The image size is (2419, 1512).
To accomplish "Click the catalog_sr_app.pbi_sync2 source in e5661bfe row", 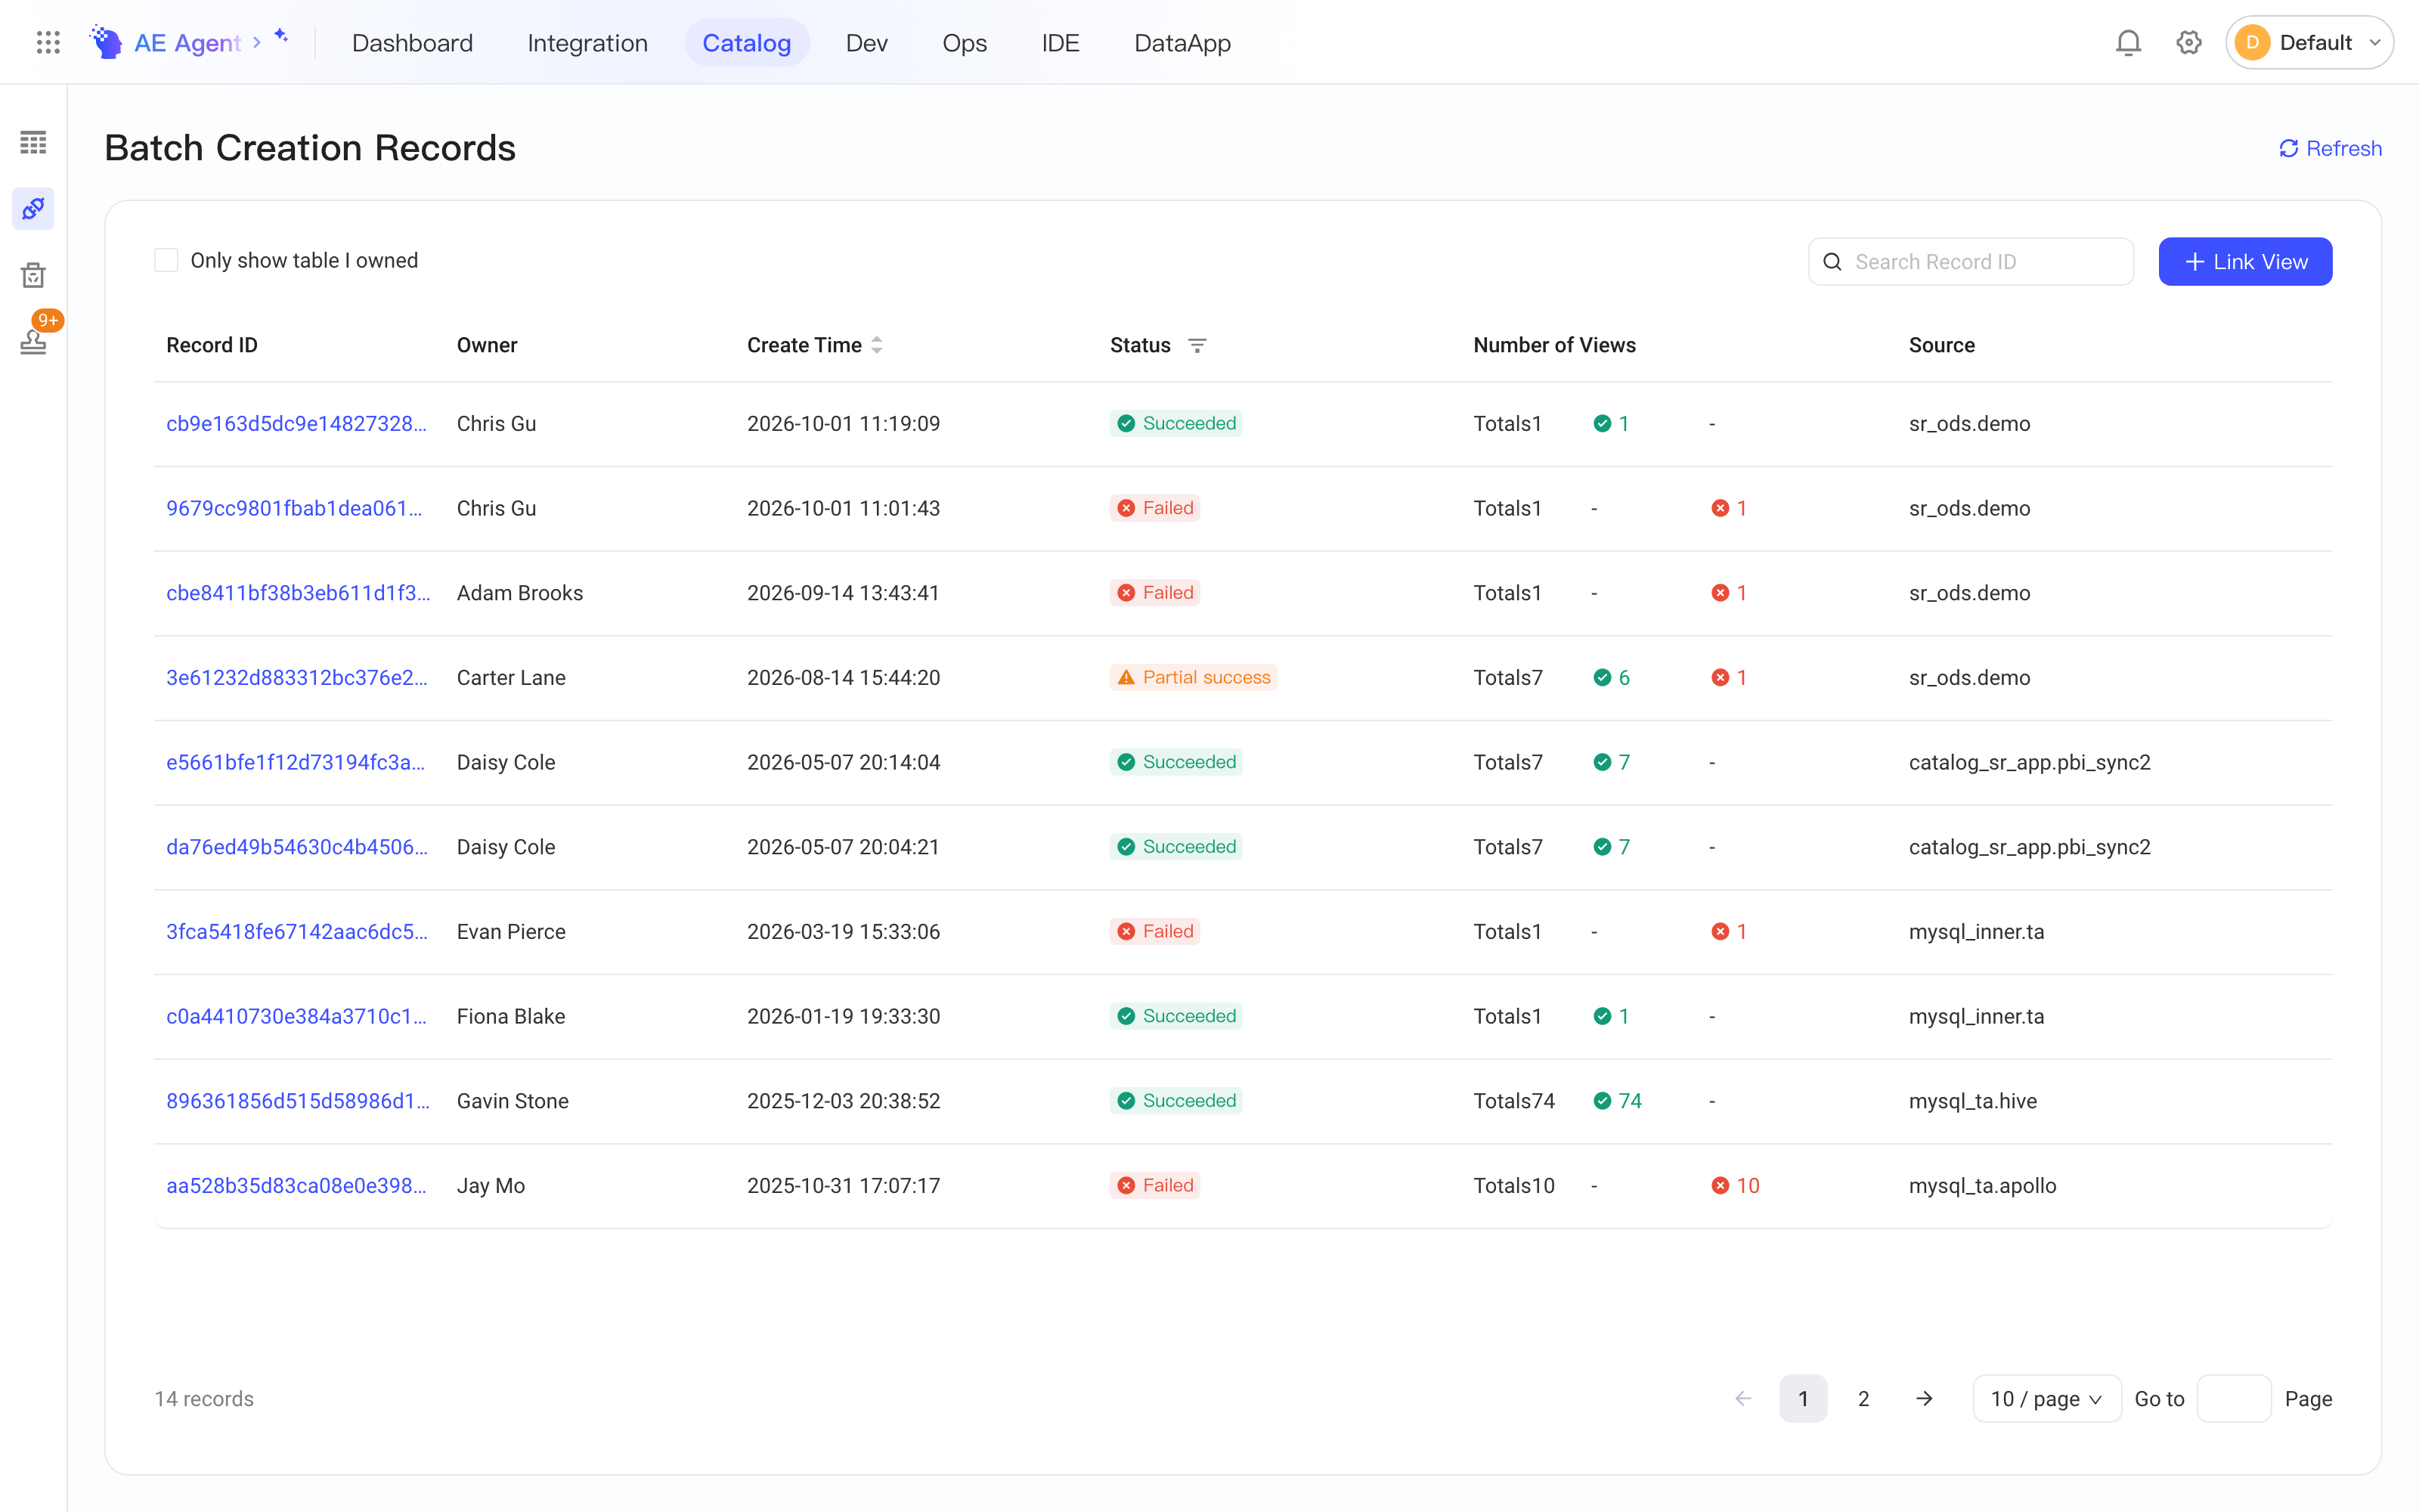I will point(2029,762).
